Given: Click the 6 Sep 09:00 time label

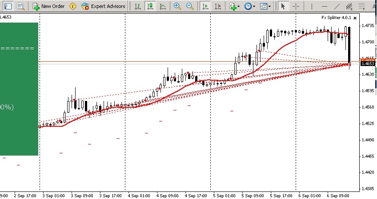Looking at the screenshot, I should coord(338,195).
